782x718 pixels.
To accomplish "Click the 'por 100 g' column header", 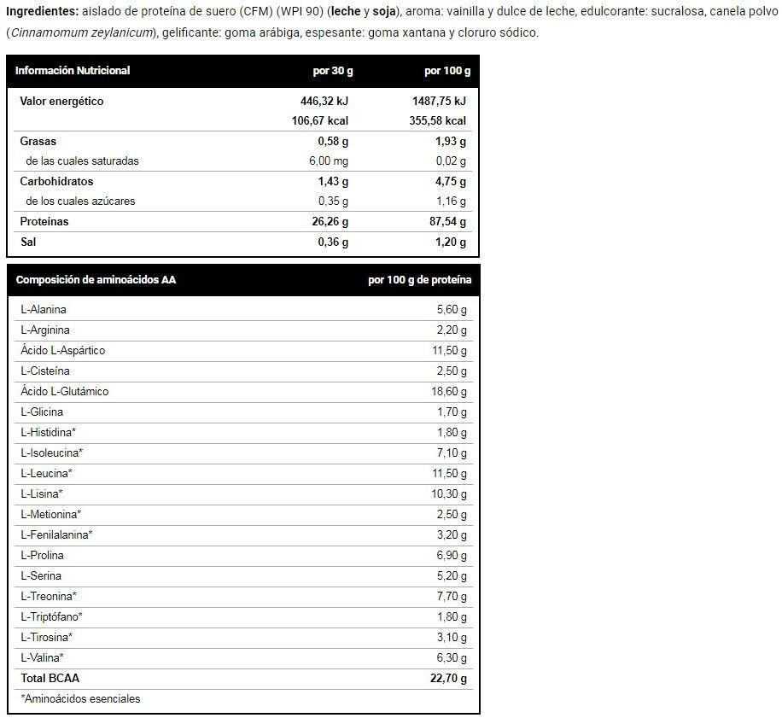I will (x=446, y=71).
